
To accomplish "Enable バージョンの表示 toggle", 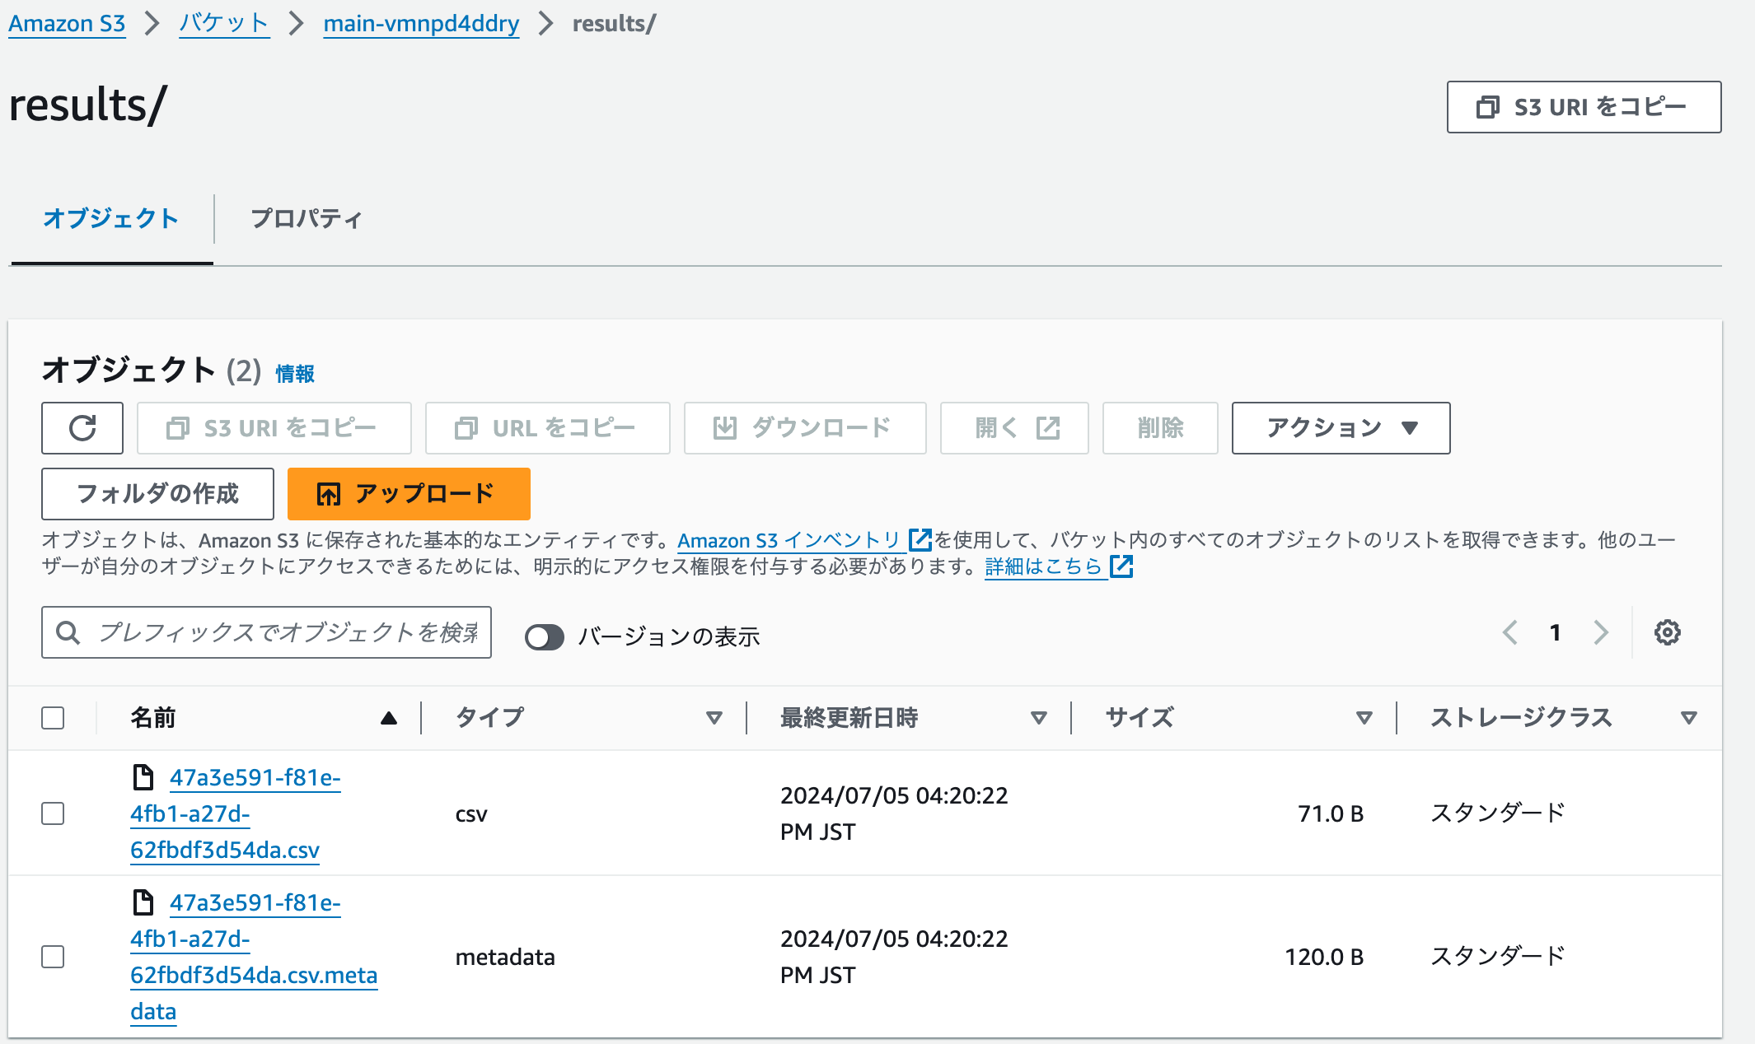I will tap(544, 636).
